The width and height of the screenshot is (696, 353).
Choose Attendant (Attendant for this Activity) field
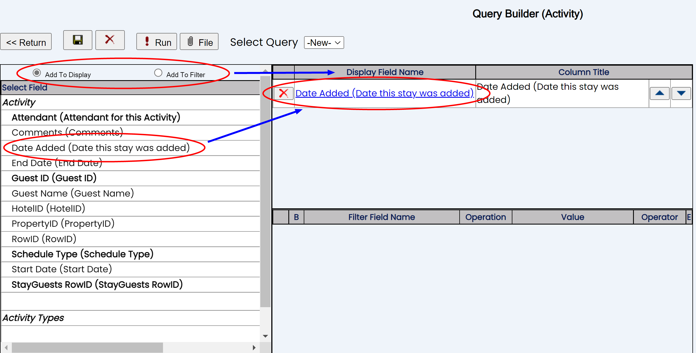pos(131,117)
